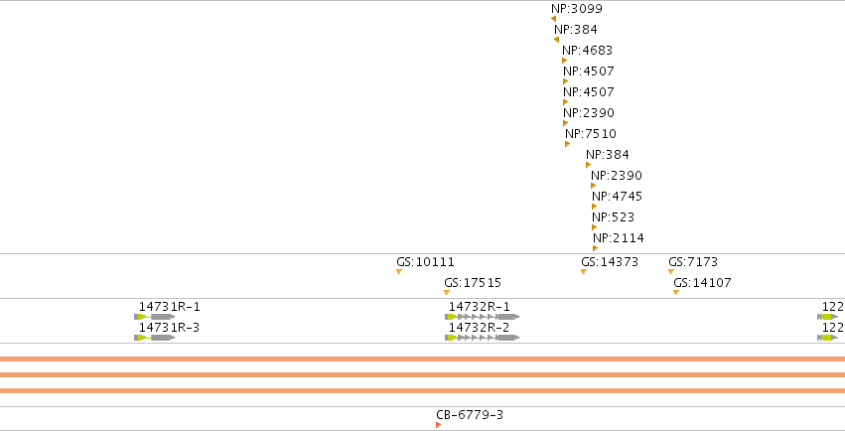
Task: Select the NP:4745 insertion triangle
Action: coord(595,207)
